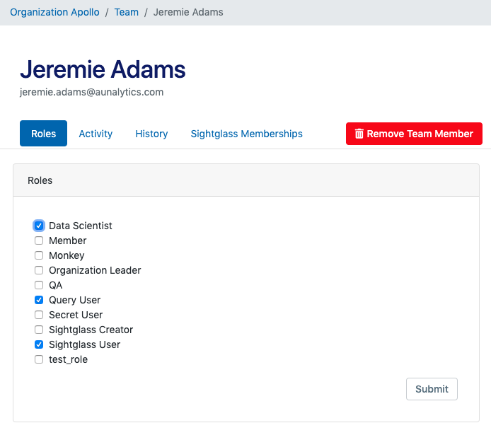Check the Organization Leader checkbox
491x435 pixels.
tap(39, 270)
